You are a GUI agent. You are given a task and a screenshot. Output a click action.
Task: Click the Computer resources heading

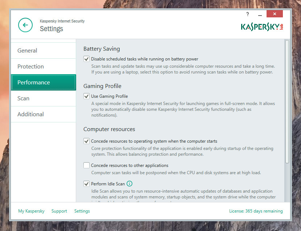click(109, 129)
